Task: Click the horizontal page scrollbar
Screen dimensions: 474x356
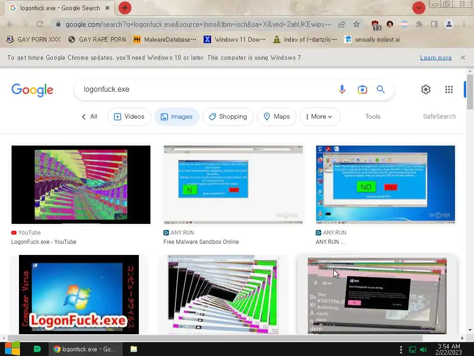Action: (x=215, y=338)
